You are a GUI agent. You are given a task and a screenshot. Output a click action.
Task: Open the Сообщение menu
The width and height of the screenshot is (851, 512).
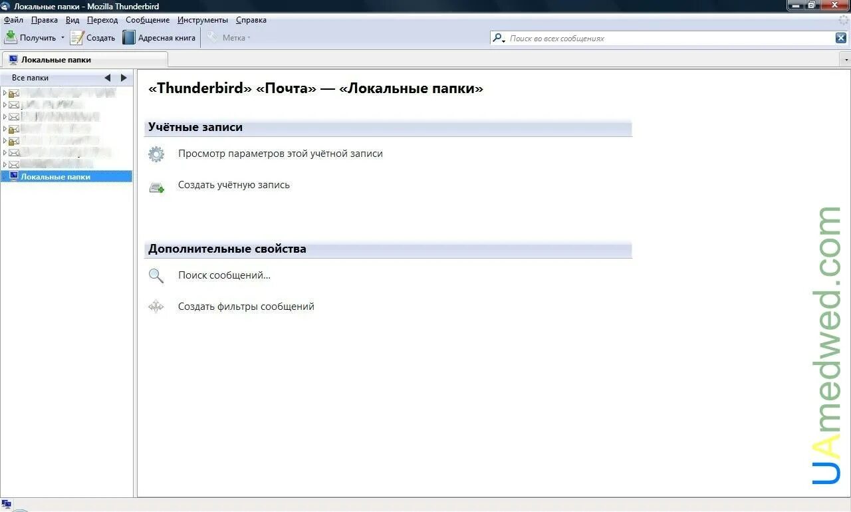click(x=148, y=20)
